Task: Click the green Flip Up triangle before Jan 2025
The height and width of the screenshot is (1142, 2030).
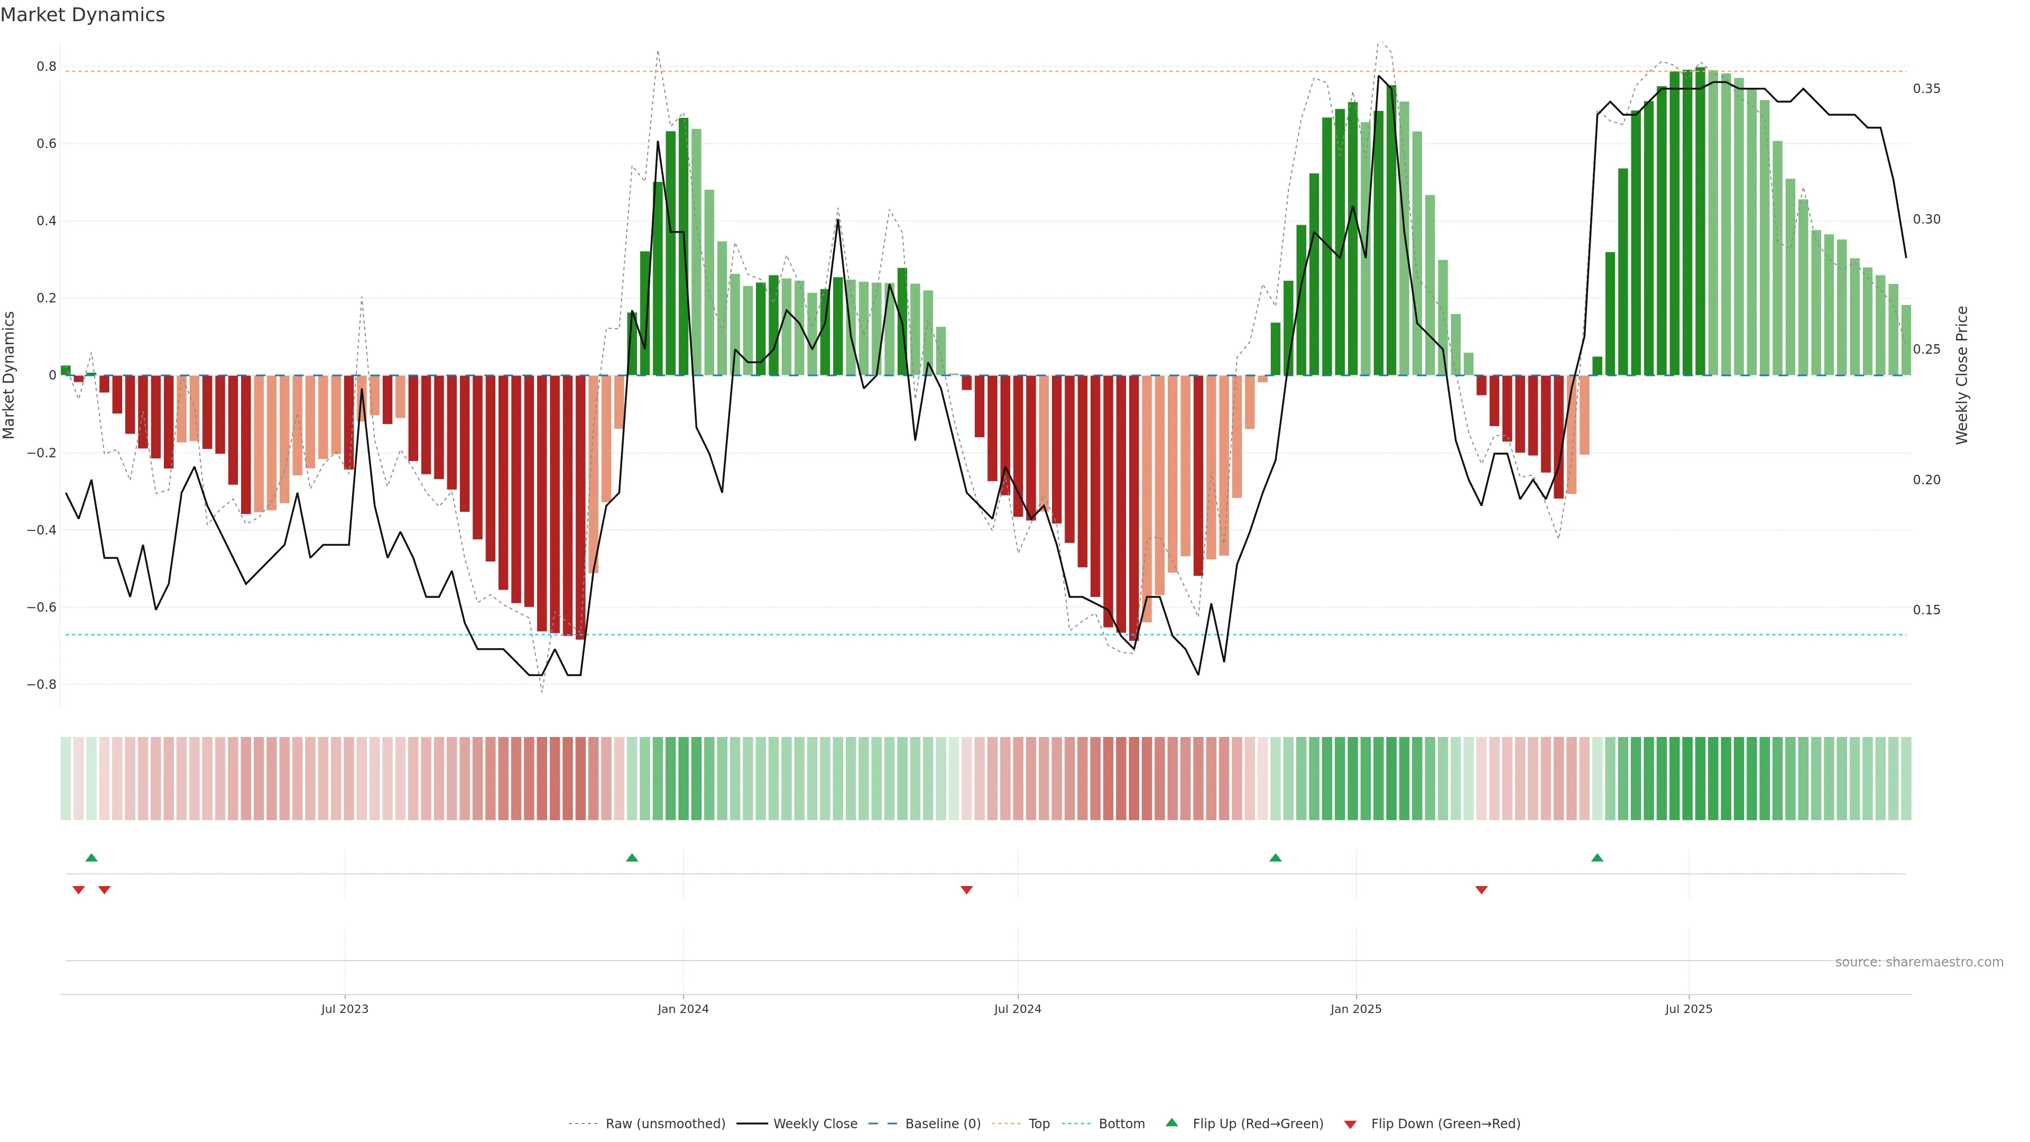Action: coord(1275,858)
